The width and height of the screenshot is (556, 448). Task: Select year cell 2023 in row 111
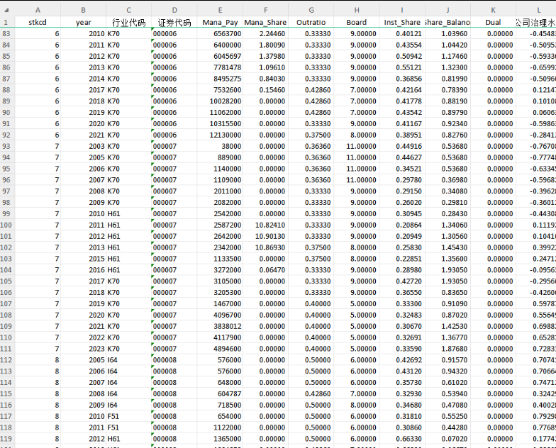(83, 349)
